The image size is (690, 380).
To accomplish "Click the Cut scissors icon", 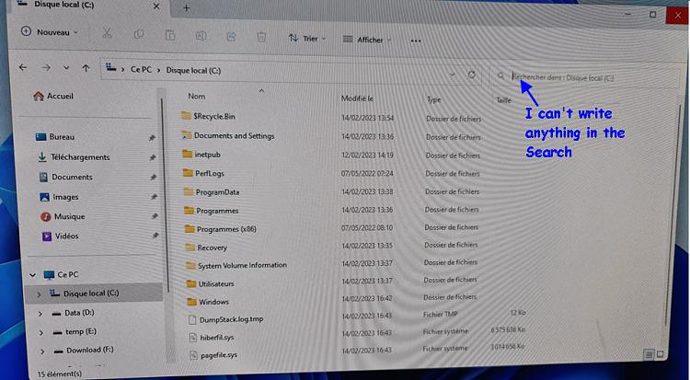I will tap(107, 33).
